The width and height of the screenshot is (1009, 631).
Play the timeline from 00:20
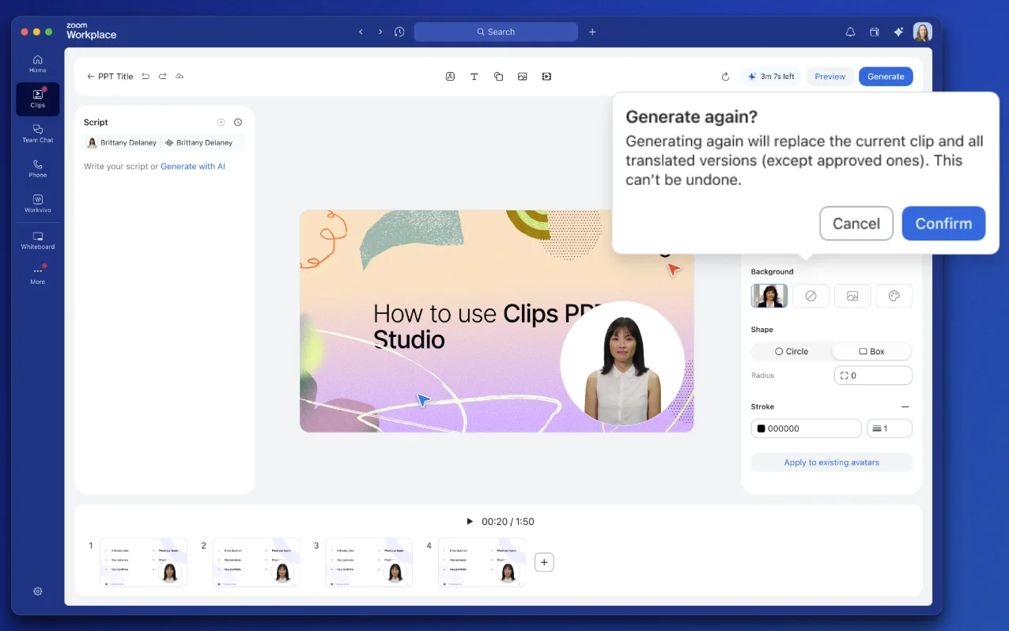[x=469, y=522]
